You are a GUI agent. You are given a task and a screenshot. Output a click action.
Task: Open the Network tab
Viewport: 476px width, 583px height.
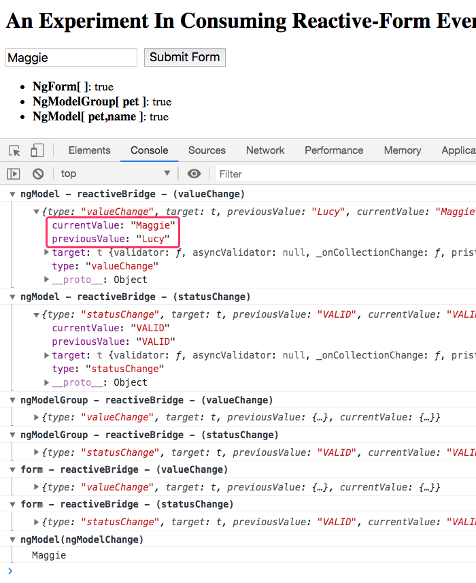tap(265, 150)
